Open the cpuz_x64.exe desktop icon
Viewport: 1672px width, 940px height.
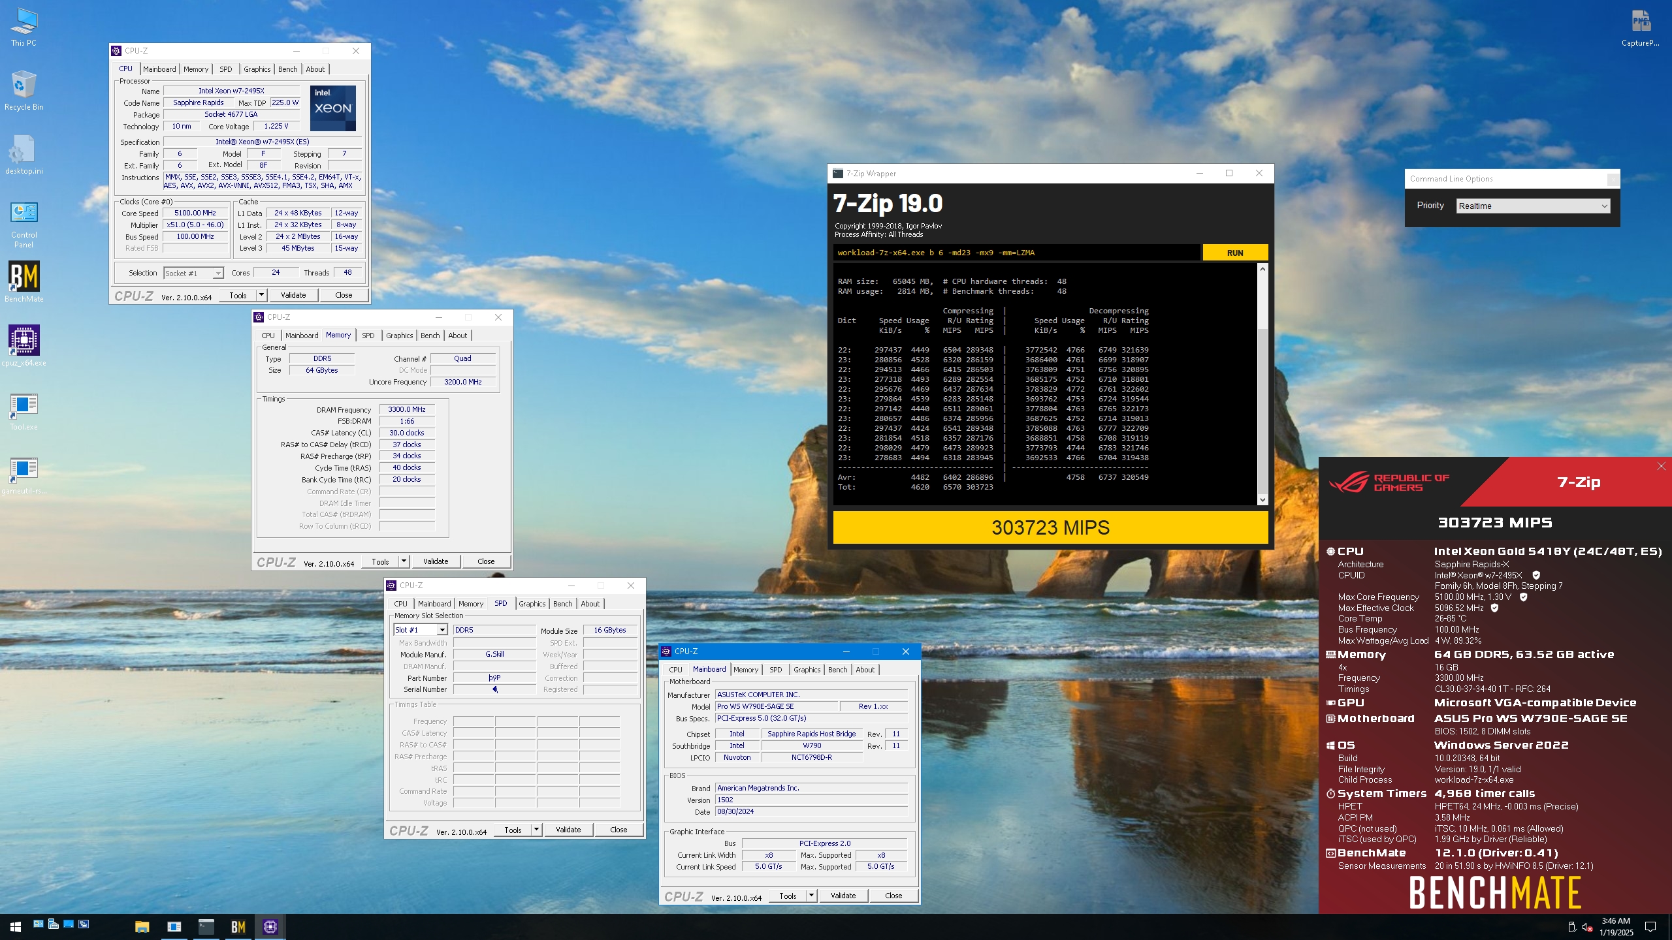click(24, 346)
